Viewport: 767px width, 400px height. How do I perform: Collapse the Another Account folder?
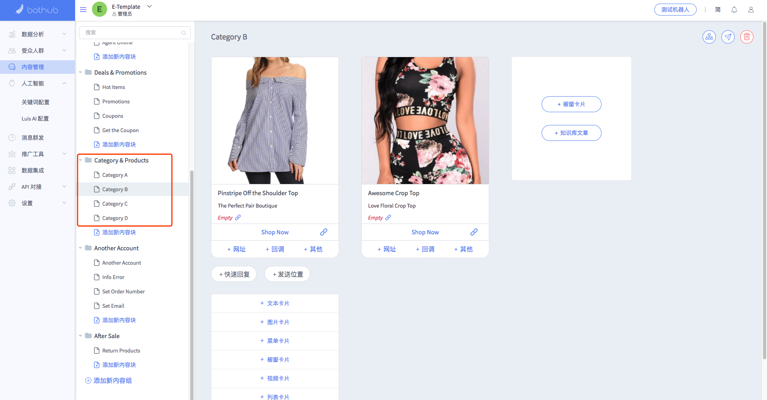(80, 248)
